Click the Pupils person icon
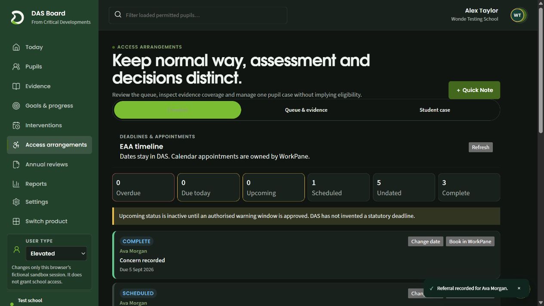Screen dimensions: 544x306 [x=16, y=67]
